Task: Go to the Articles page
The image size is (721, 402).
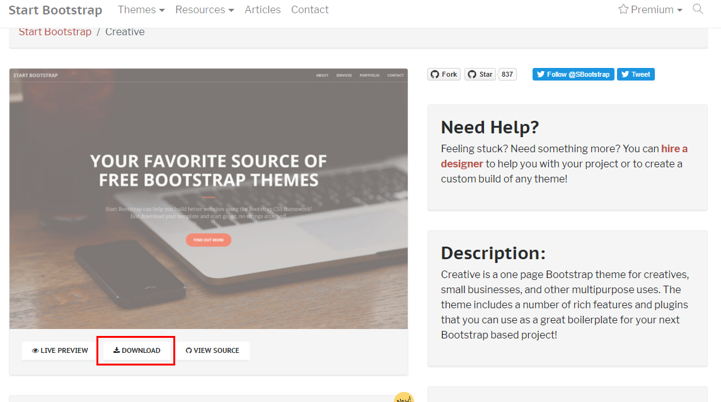Action: pos(263,9)
